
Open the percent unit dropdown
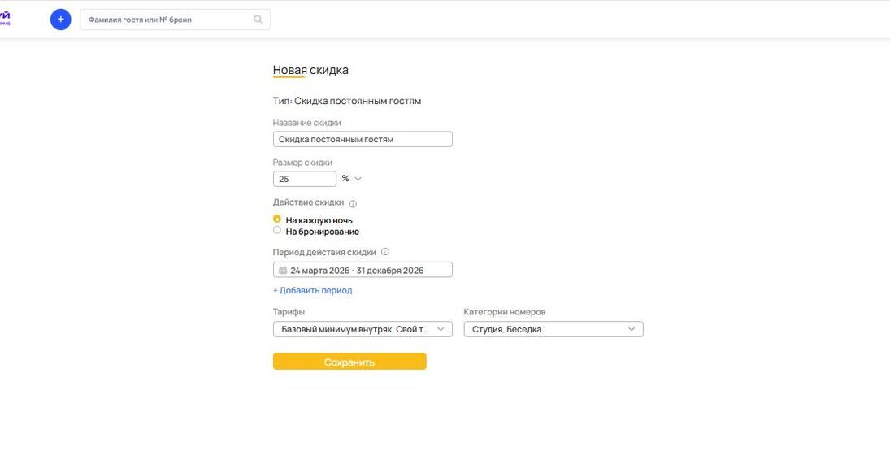[x=351, y=179]
